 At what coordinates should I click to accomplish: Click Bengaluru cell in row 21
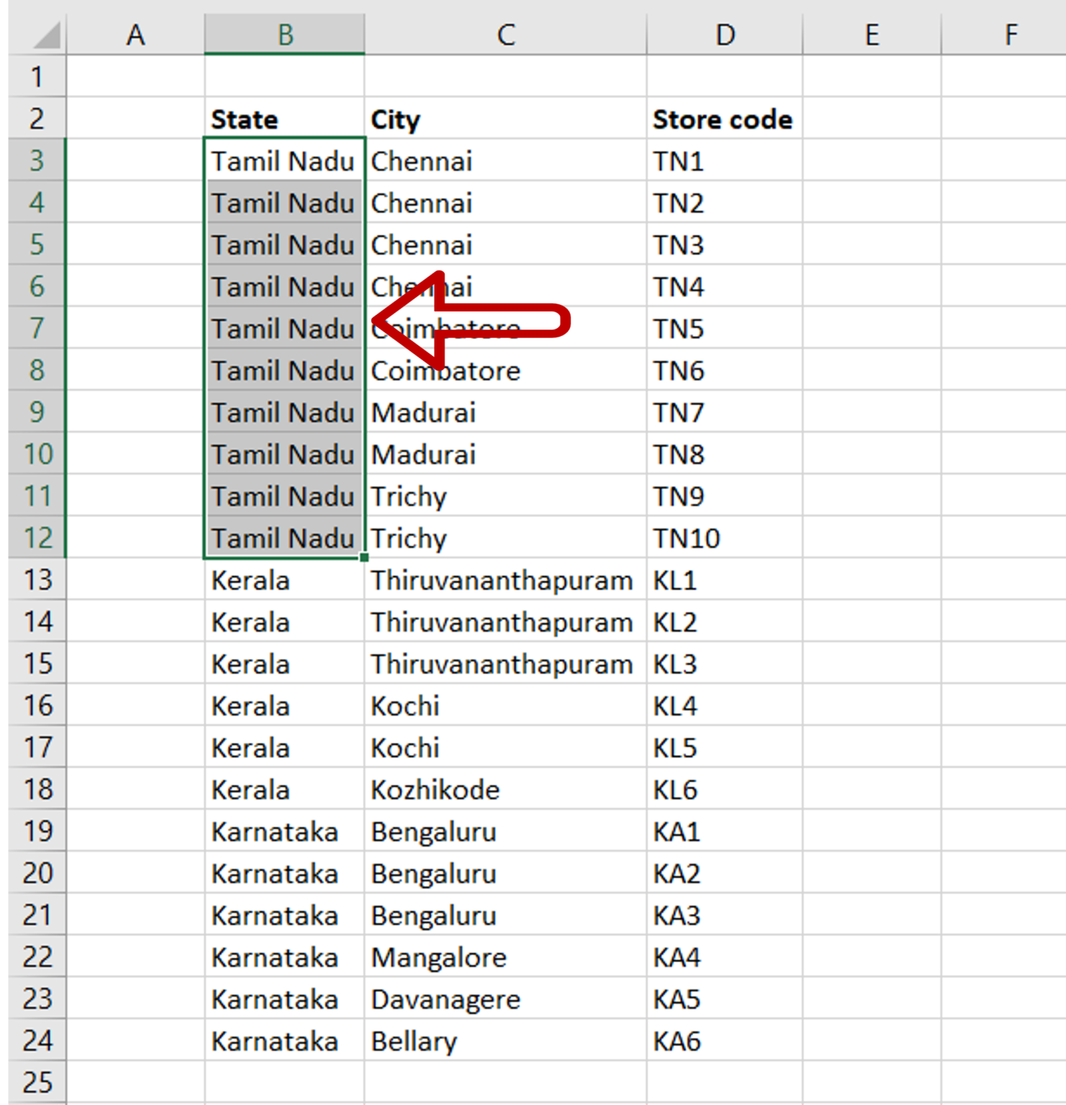point(506,914)
